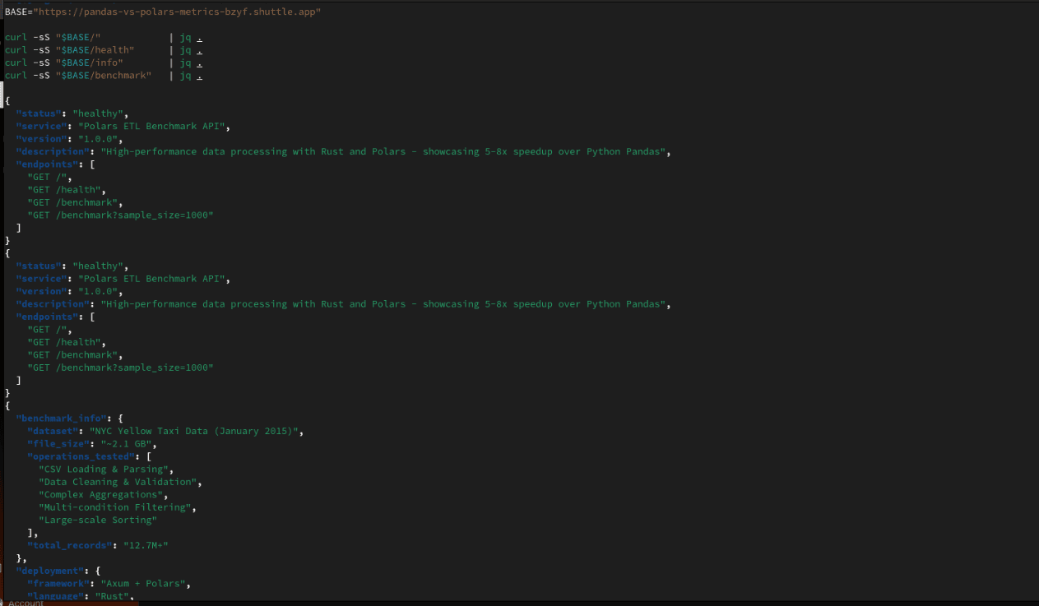Click the pandas-vs-polars shuttle.app URL
The height and width of the screenshot is (606, 1039).
[x=177, y=12]
